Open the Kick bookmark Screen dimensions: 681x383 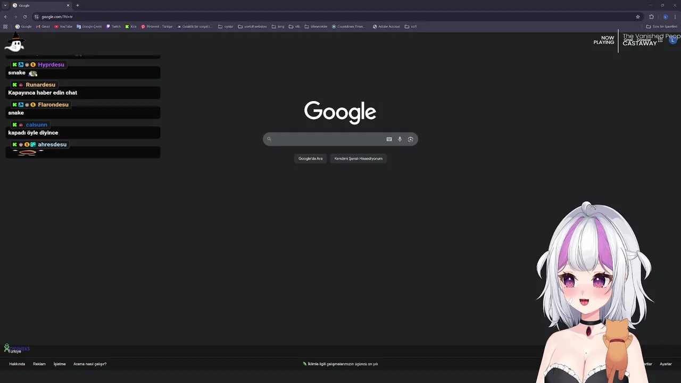pos(131,26)
